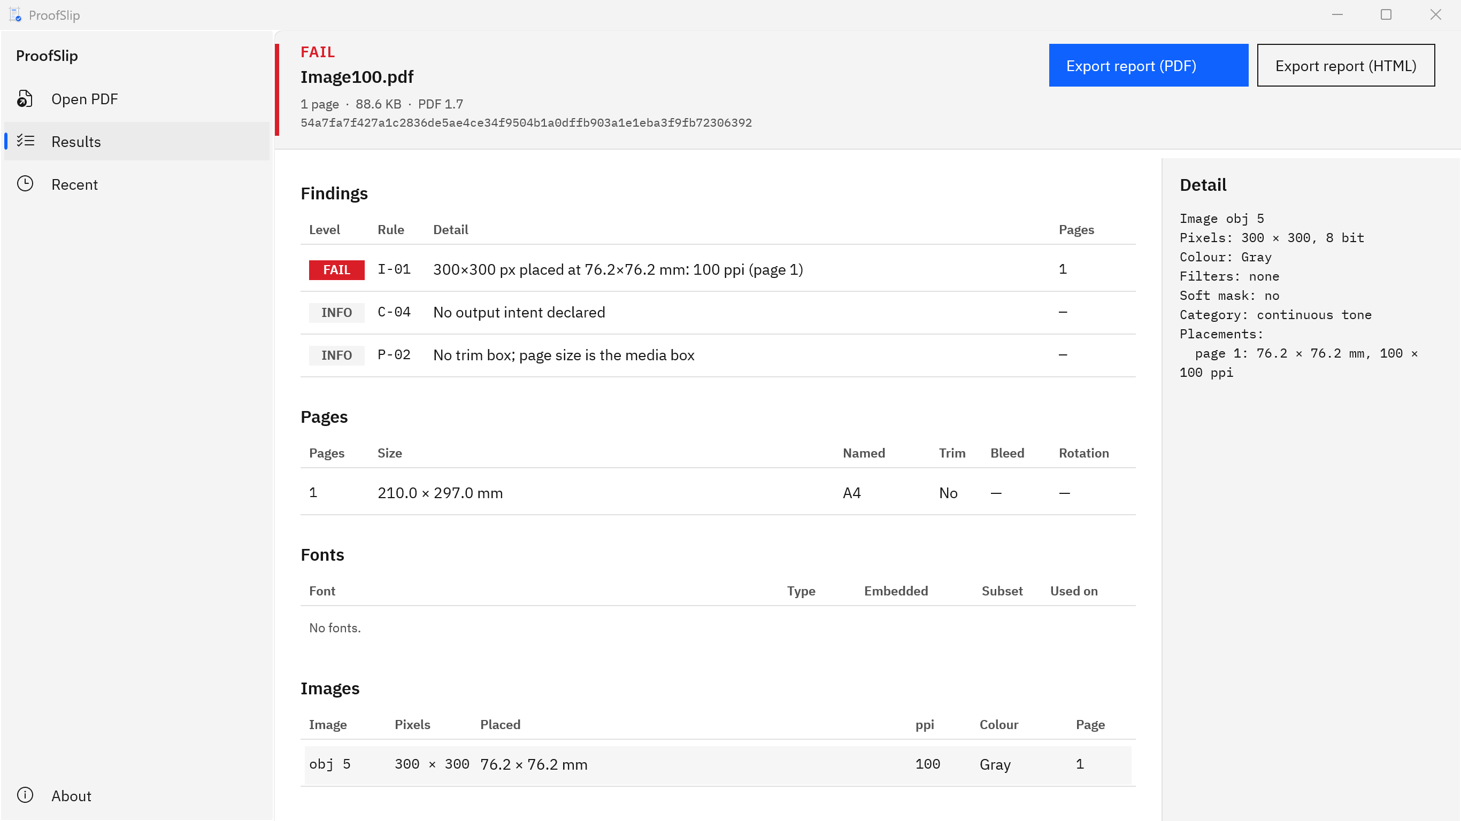Open the Open PDF navigation item
This screenshot has height=821, width=1461.
coord(137,99)
